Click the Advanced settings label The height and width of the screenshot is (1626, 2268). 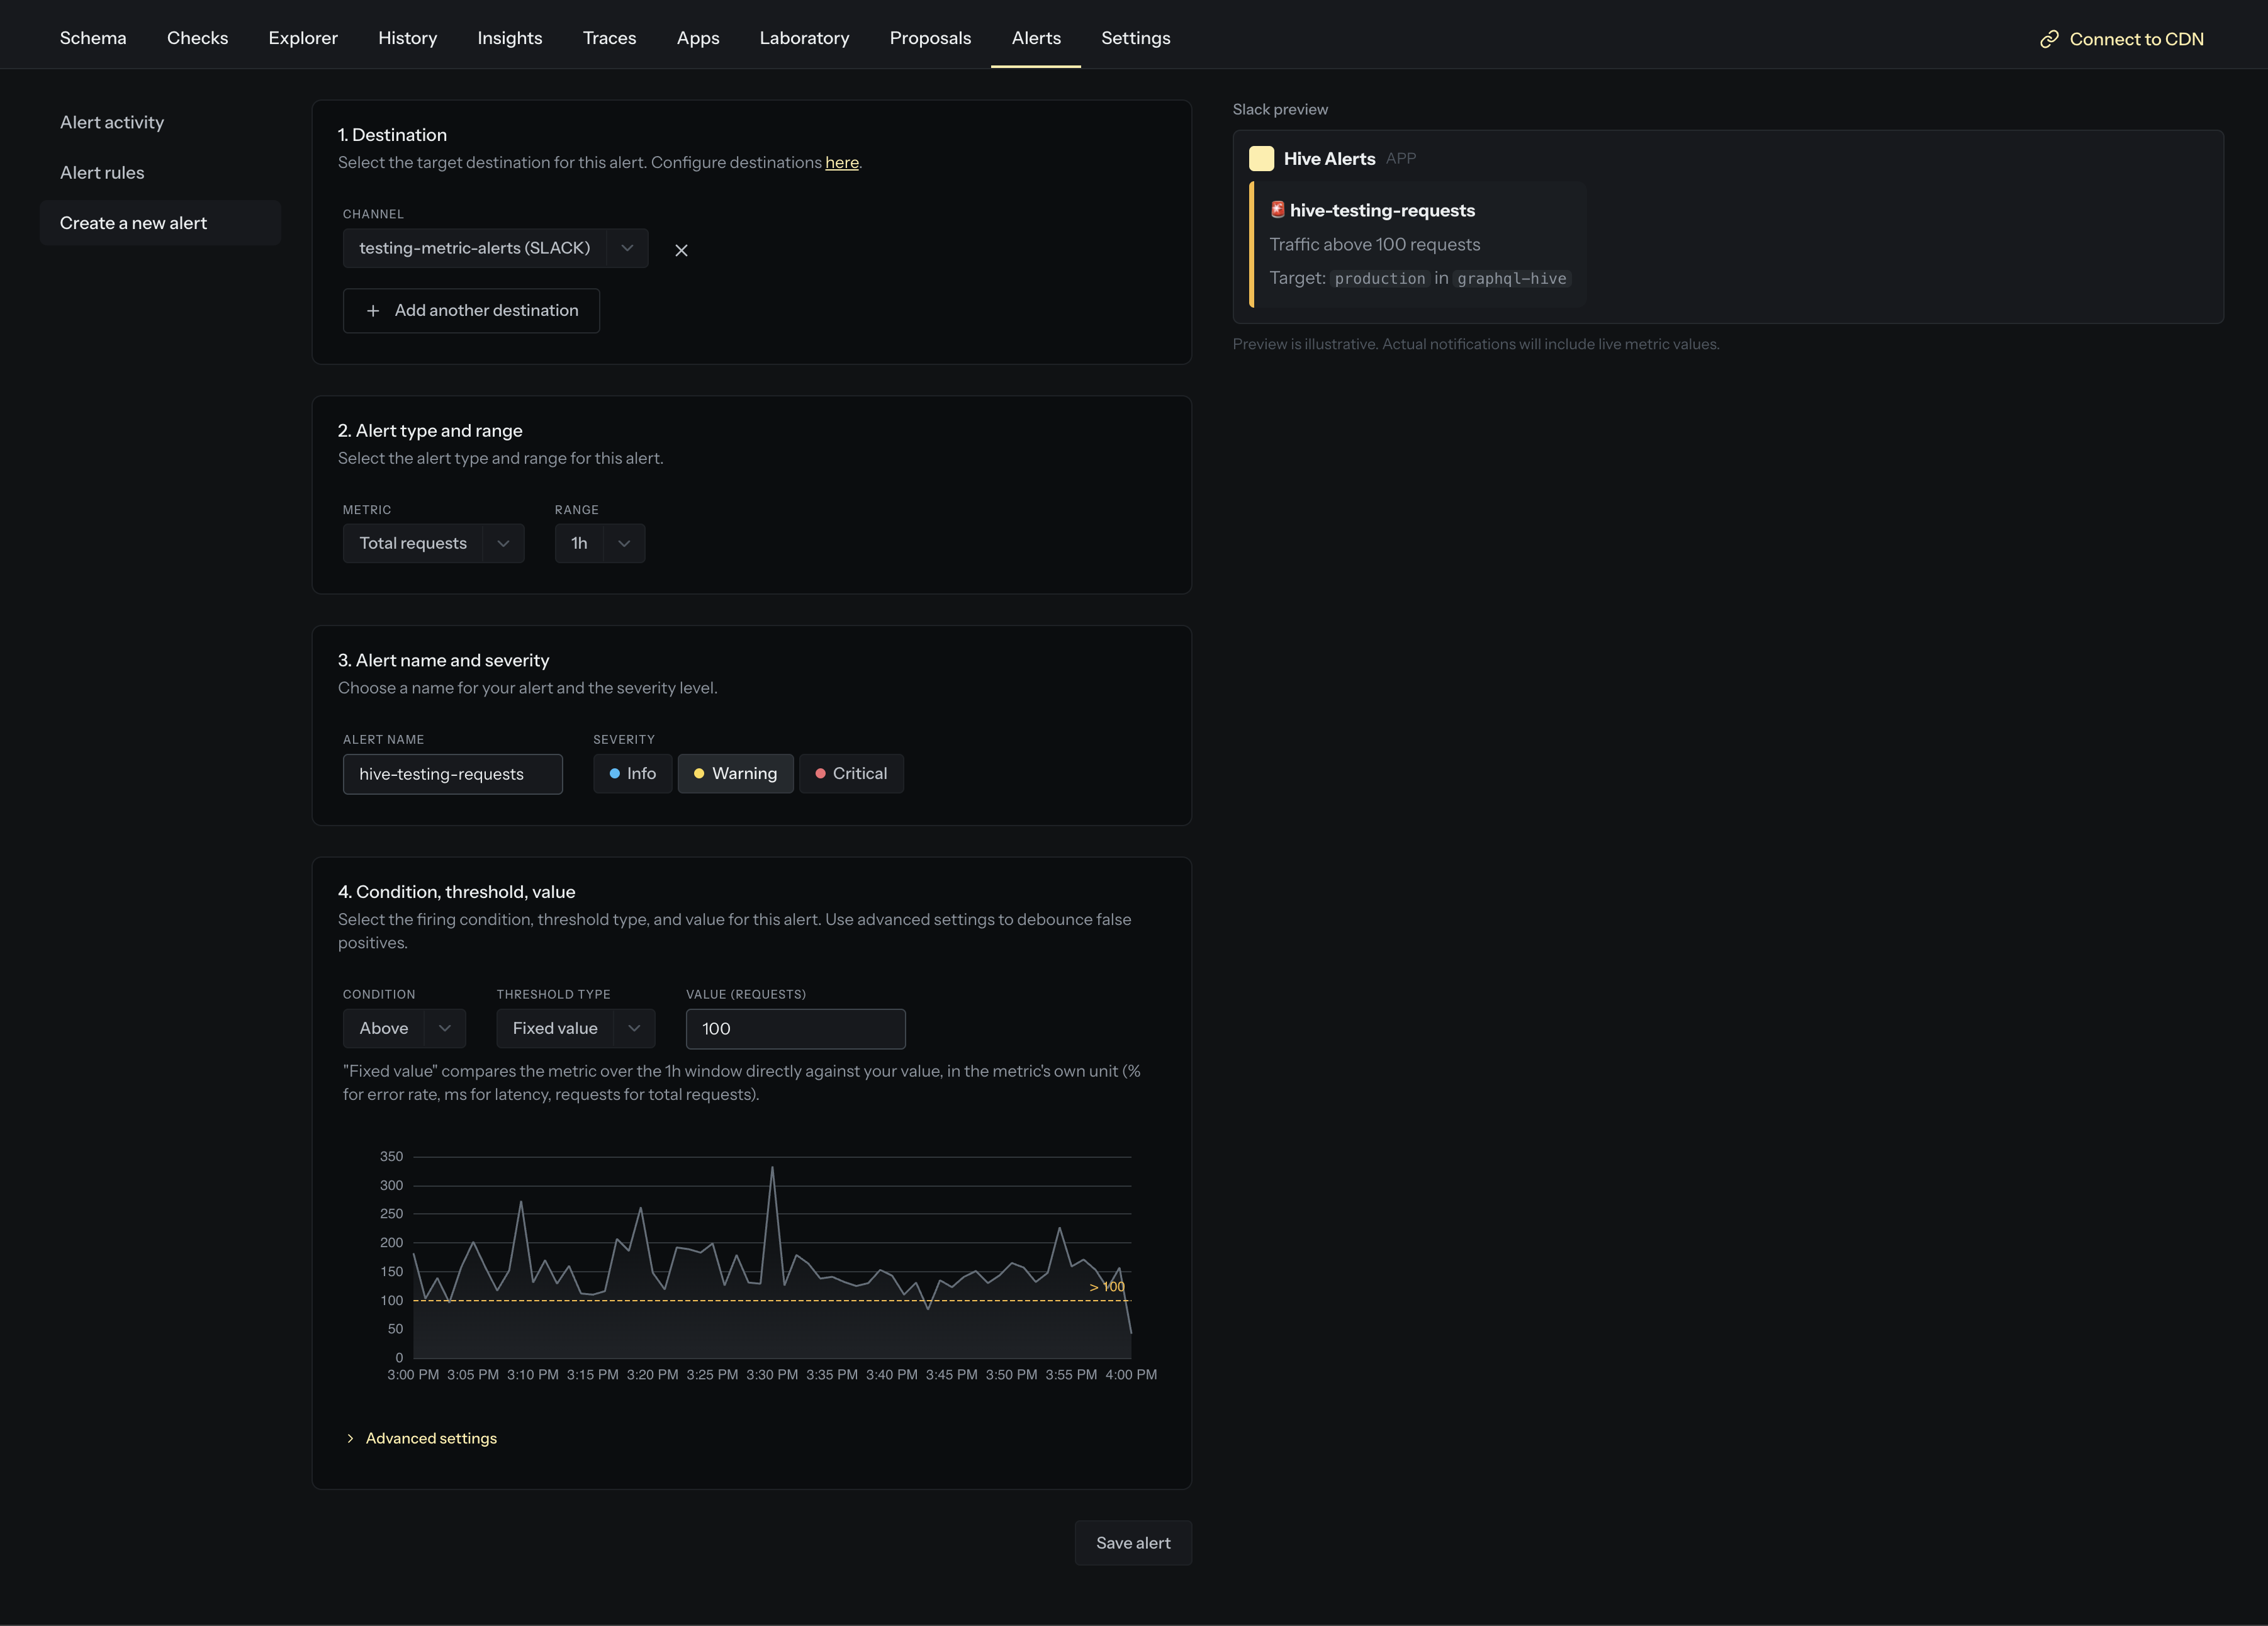431,1438
